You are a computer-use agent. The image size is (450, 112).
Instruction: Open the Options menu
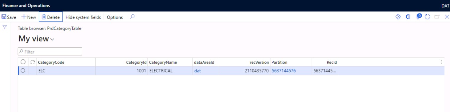(x=115, y=17)
